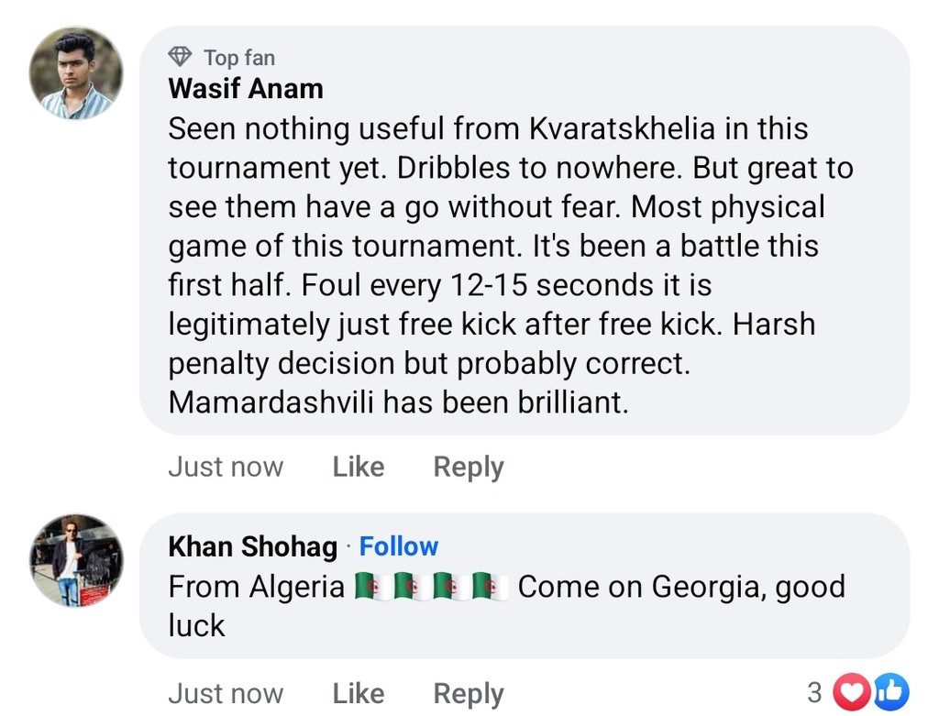Like Wasif Anam's comment
Image resolution: width=939 pixels, height=716 pixels.
point(358,467)
